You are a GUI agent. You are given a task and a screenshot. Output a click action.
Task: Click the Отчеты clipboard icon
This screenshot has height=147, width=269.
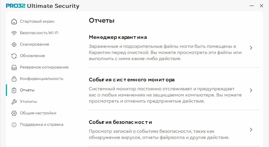point(14,90)
